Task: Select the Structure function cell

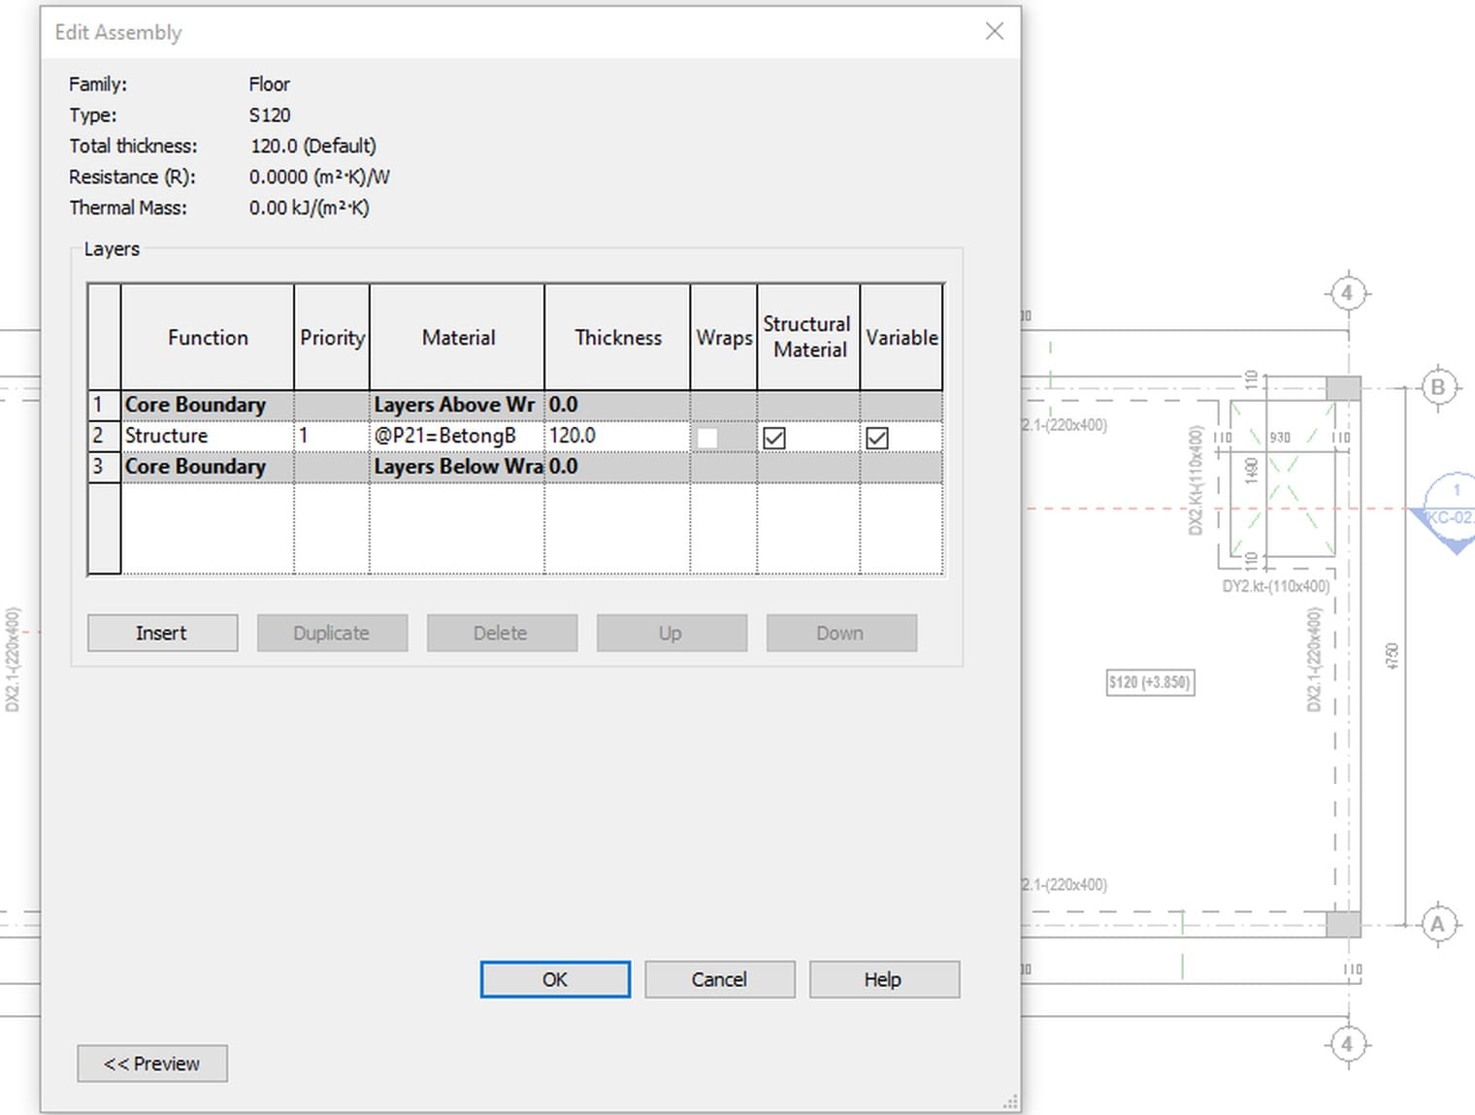Action: pyautogui.click(x=208, y=436)
